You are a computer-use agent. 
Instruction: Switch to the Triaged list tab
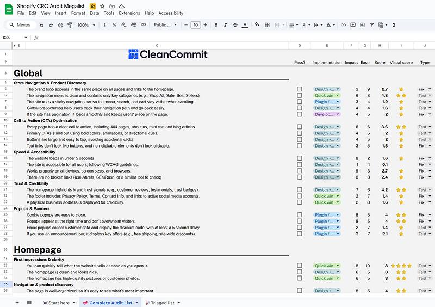[x=163, y=303]
